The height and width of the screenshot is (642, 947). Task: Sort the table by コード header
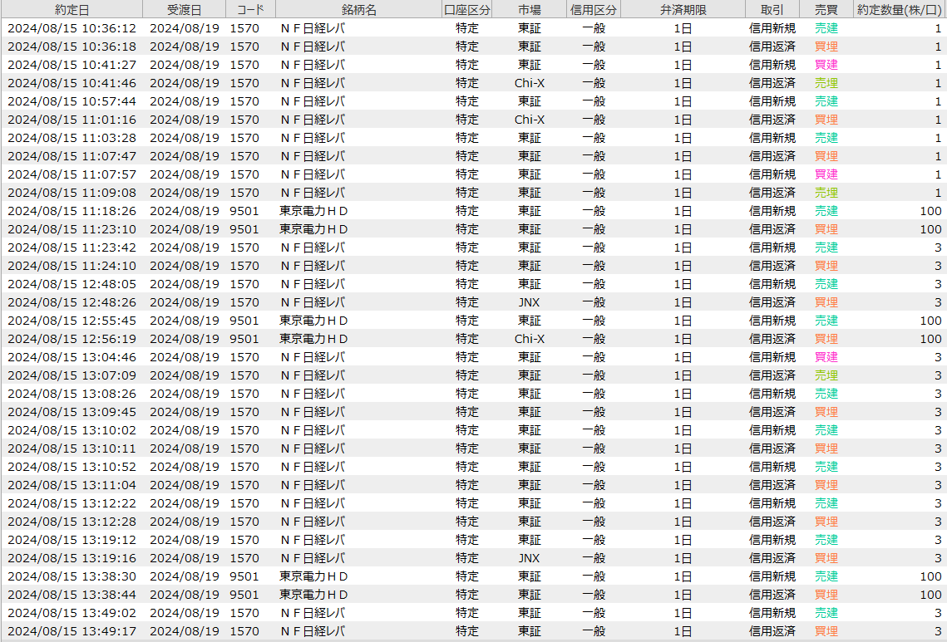coord(250,9)
